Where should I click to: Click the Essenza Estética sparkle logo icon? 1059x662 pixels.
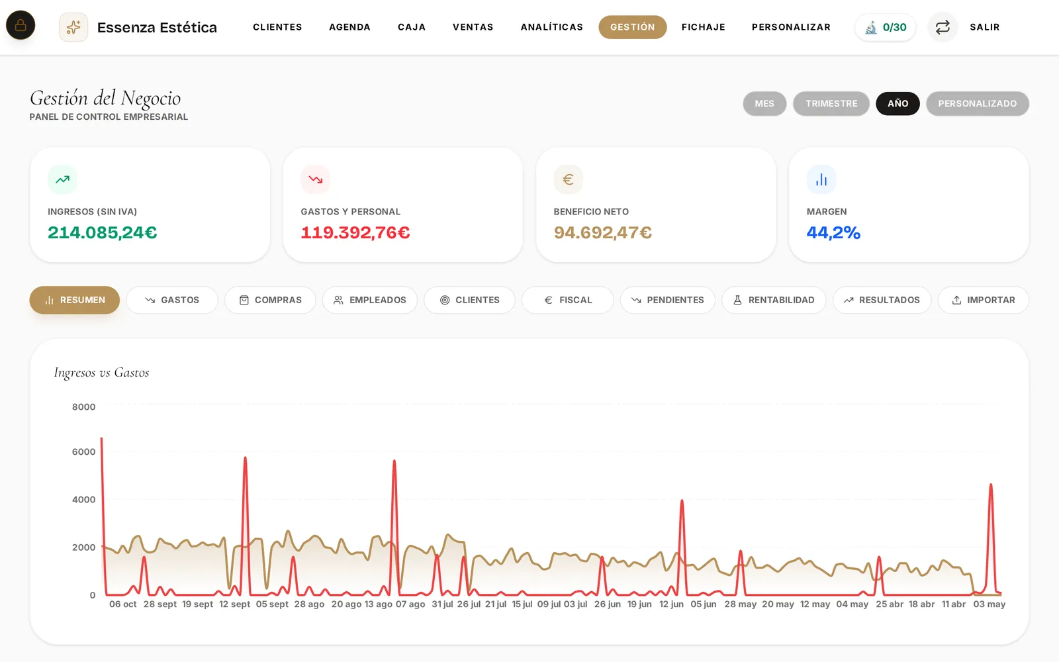[x=73, y=27]
